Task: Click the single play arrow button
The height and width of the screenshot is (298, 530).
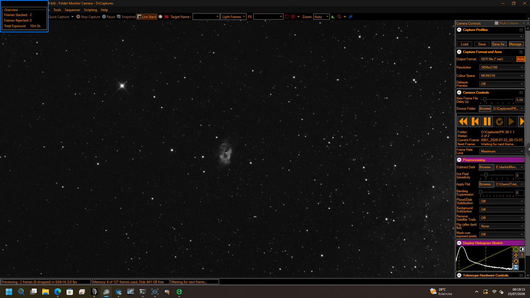Action: [x=511, y=122]
